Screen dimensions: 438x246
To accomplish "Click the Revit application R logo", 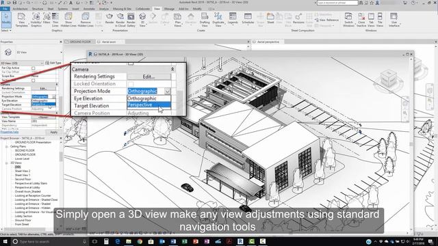I will [3, 3].
